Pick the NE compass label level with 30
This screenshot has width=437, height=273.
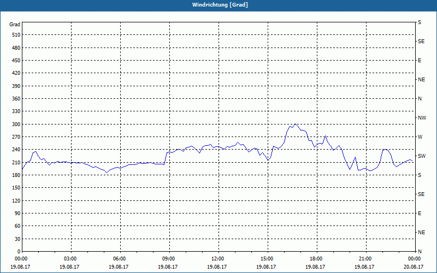[x=421, y=233]
